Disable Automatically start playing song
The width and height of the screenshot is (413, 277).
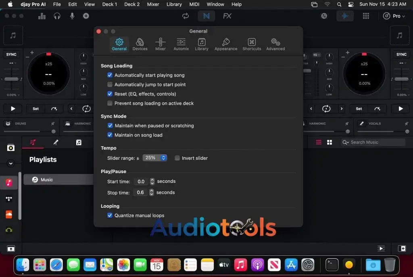click(110, 75)
